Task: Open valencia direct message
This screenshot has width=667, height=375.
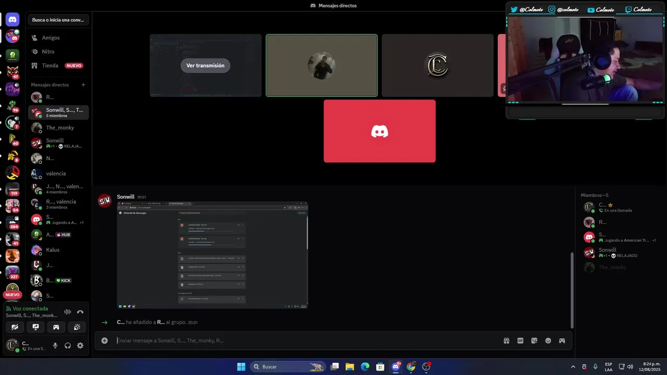Action: point(58,173)
